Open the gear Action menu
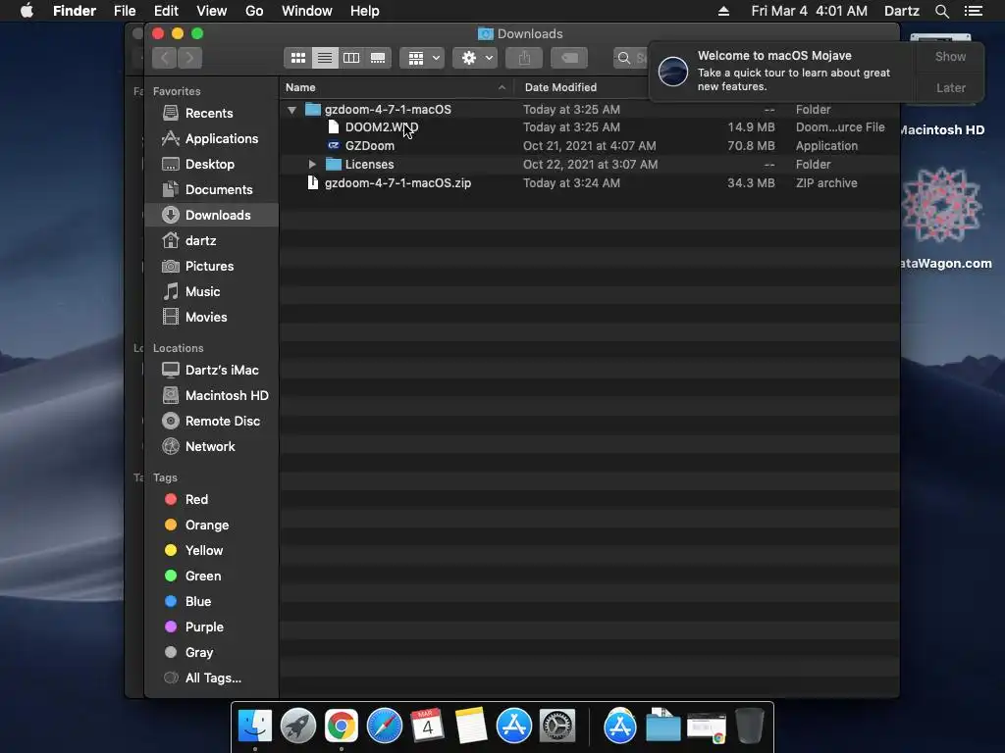This screenshot has width=1005, height=753. point(476,58)
